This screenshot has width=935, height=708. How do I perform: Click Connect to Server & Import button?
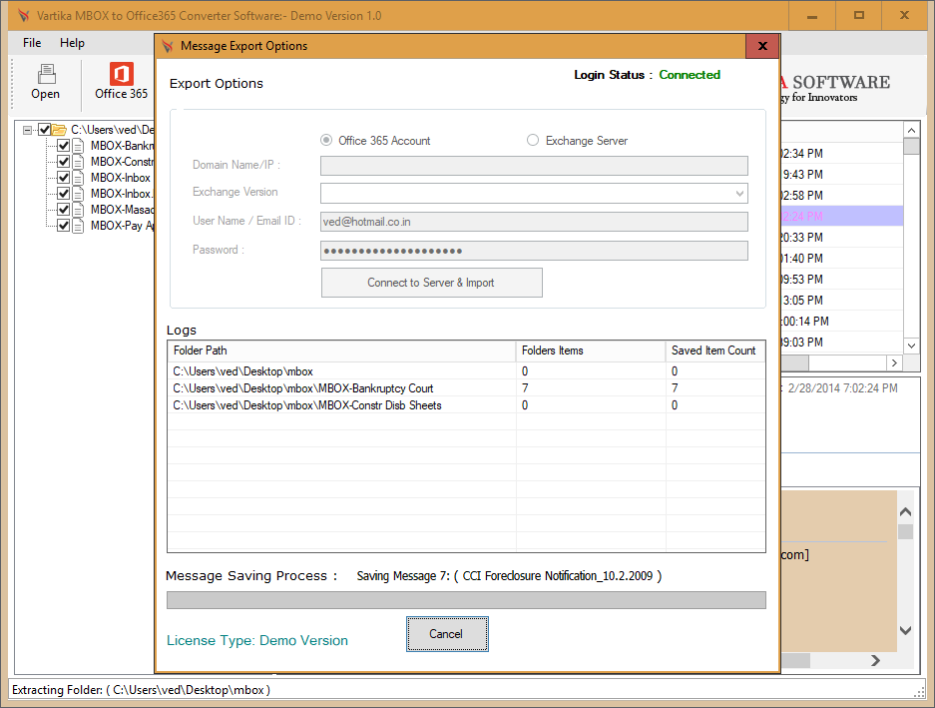[432, 283]
